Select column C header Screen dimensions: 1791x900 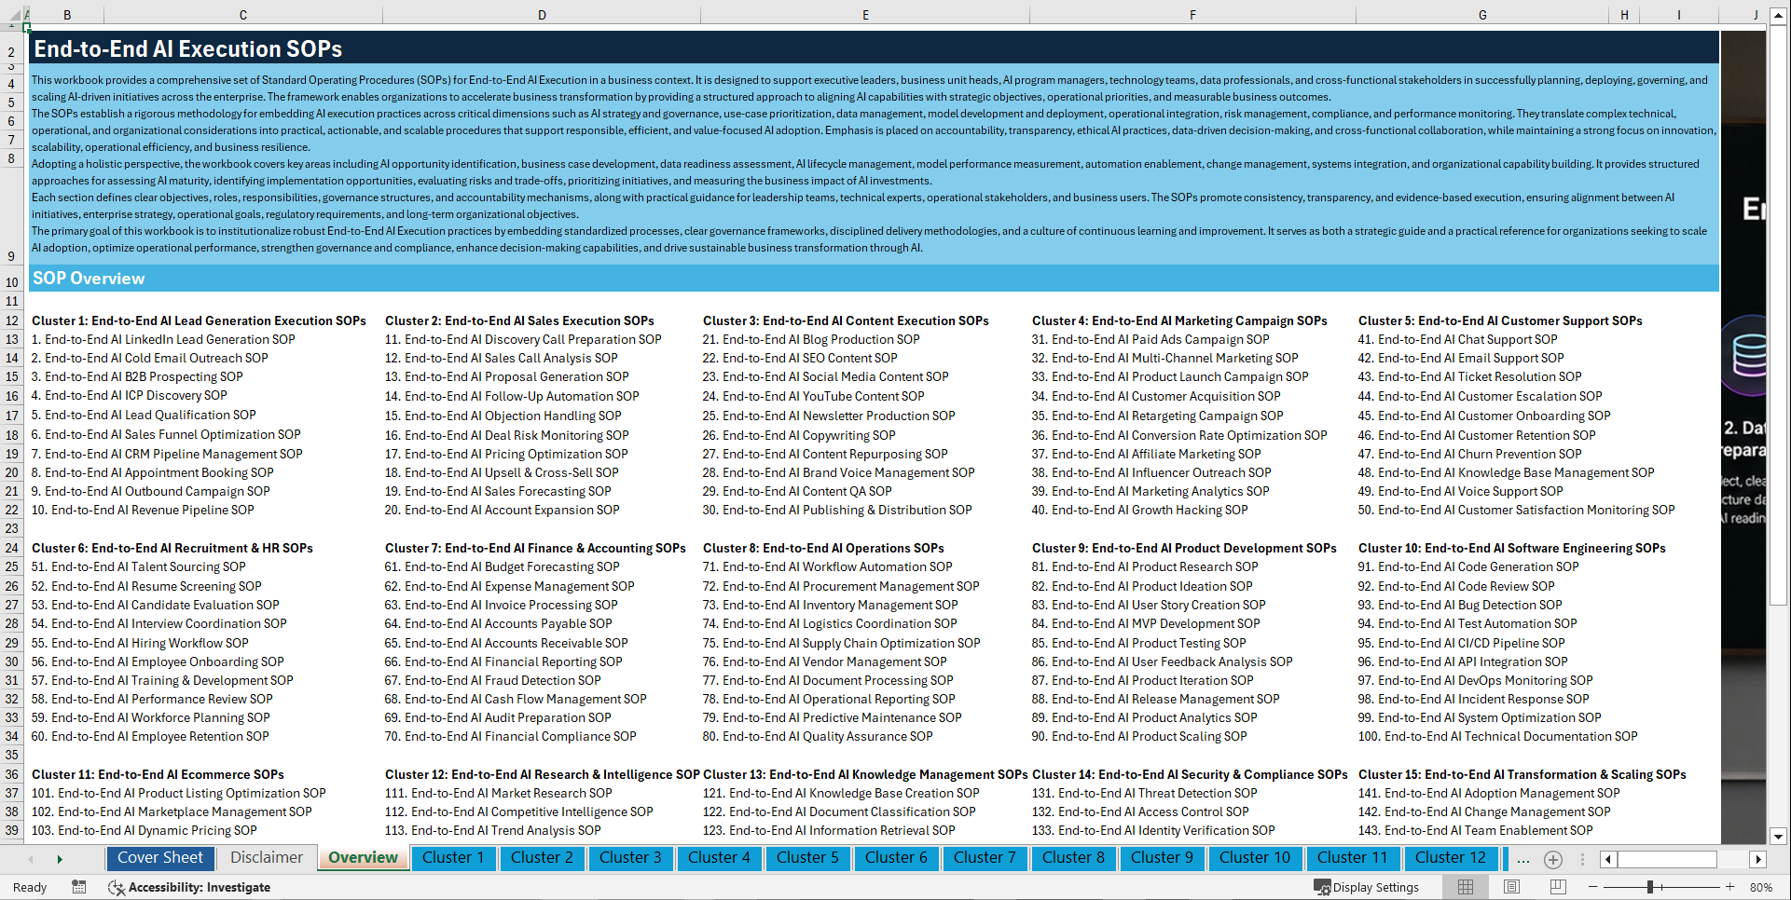(x=243, y=15)
